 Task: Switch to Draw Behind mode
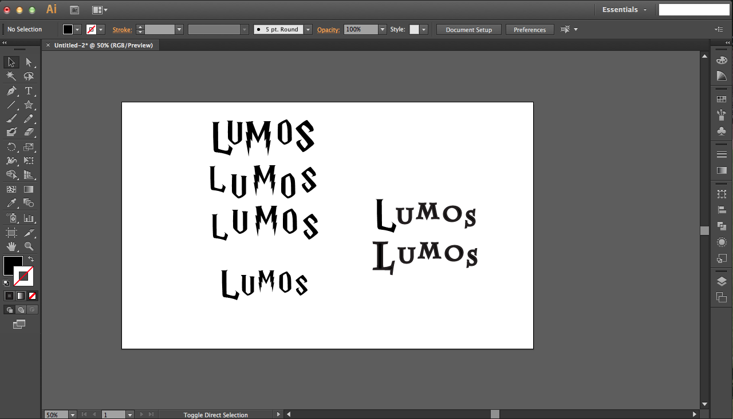pyautogui.click(x=21, y=310)
